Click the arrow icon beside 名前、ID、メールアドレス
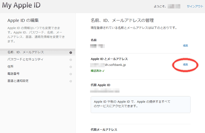The image size is (205, 133). (x=70, y=52)
